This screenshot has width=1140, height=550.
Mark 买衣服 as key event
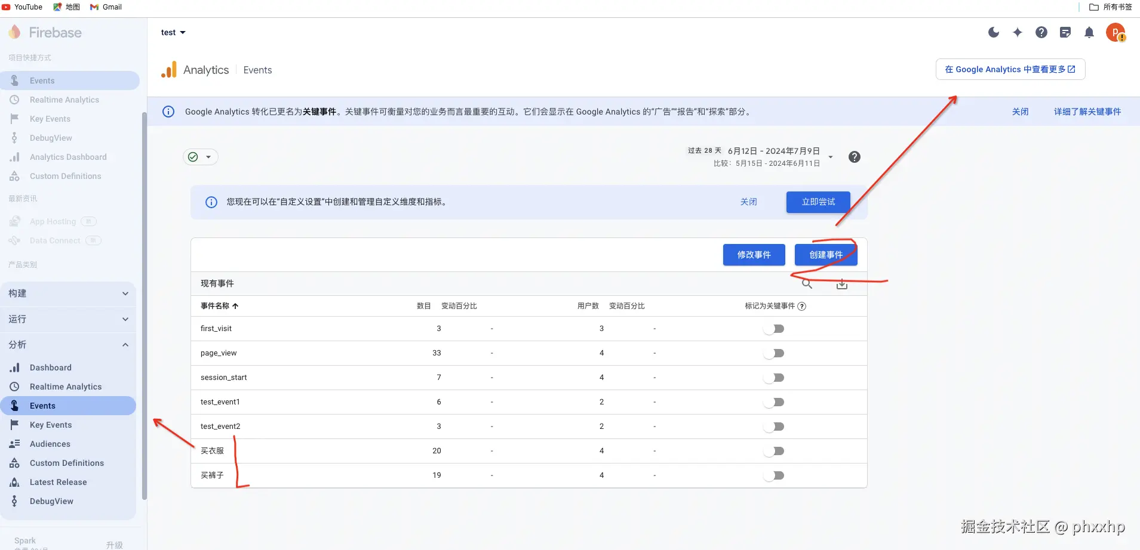774,451
